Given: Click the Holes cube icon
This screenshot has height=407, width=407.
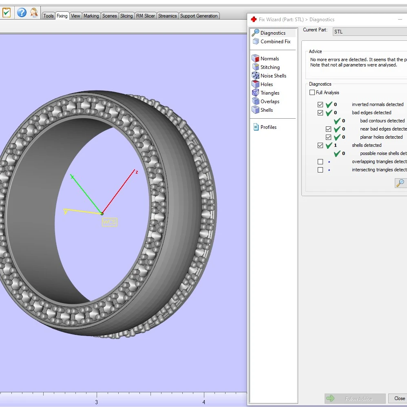Looking at the screenshot, I should pos(255,84).
